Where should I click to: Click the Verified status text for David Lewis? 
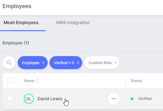click(x=145, y=99)
